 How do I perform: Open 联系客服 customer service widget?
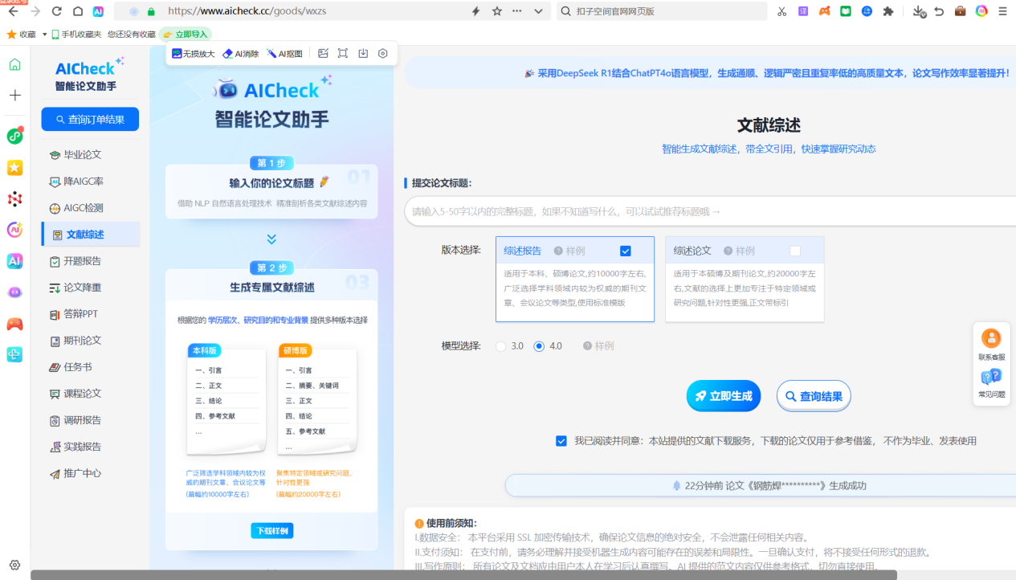pos(991,345)
